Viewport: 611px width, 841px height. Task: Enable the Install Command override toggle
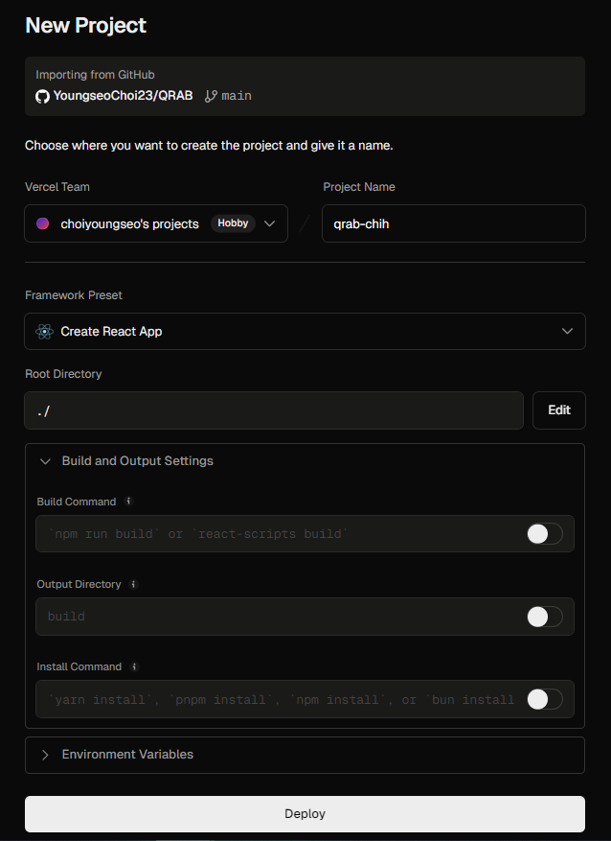tap(545, 699)
